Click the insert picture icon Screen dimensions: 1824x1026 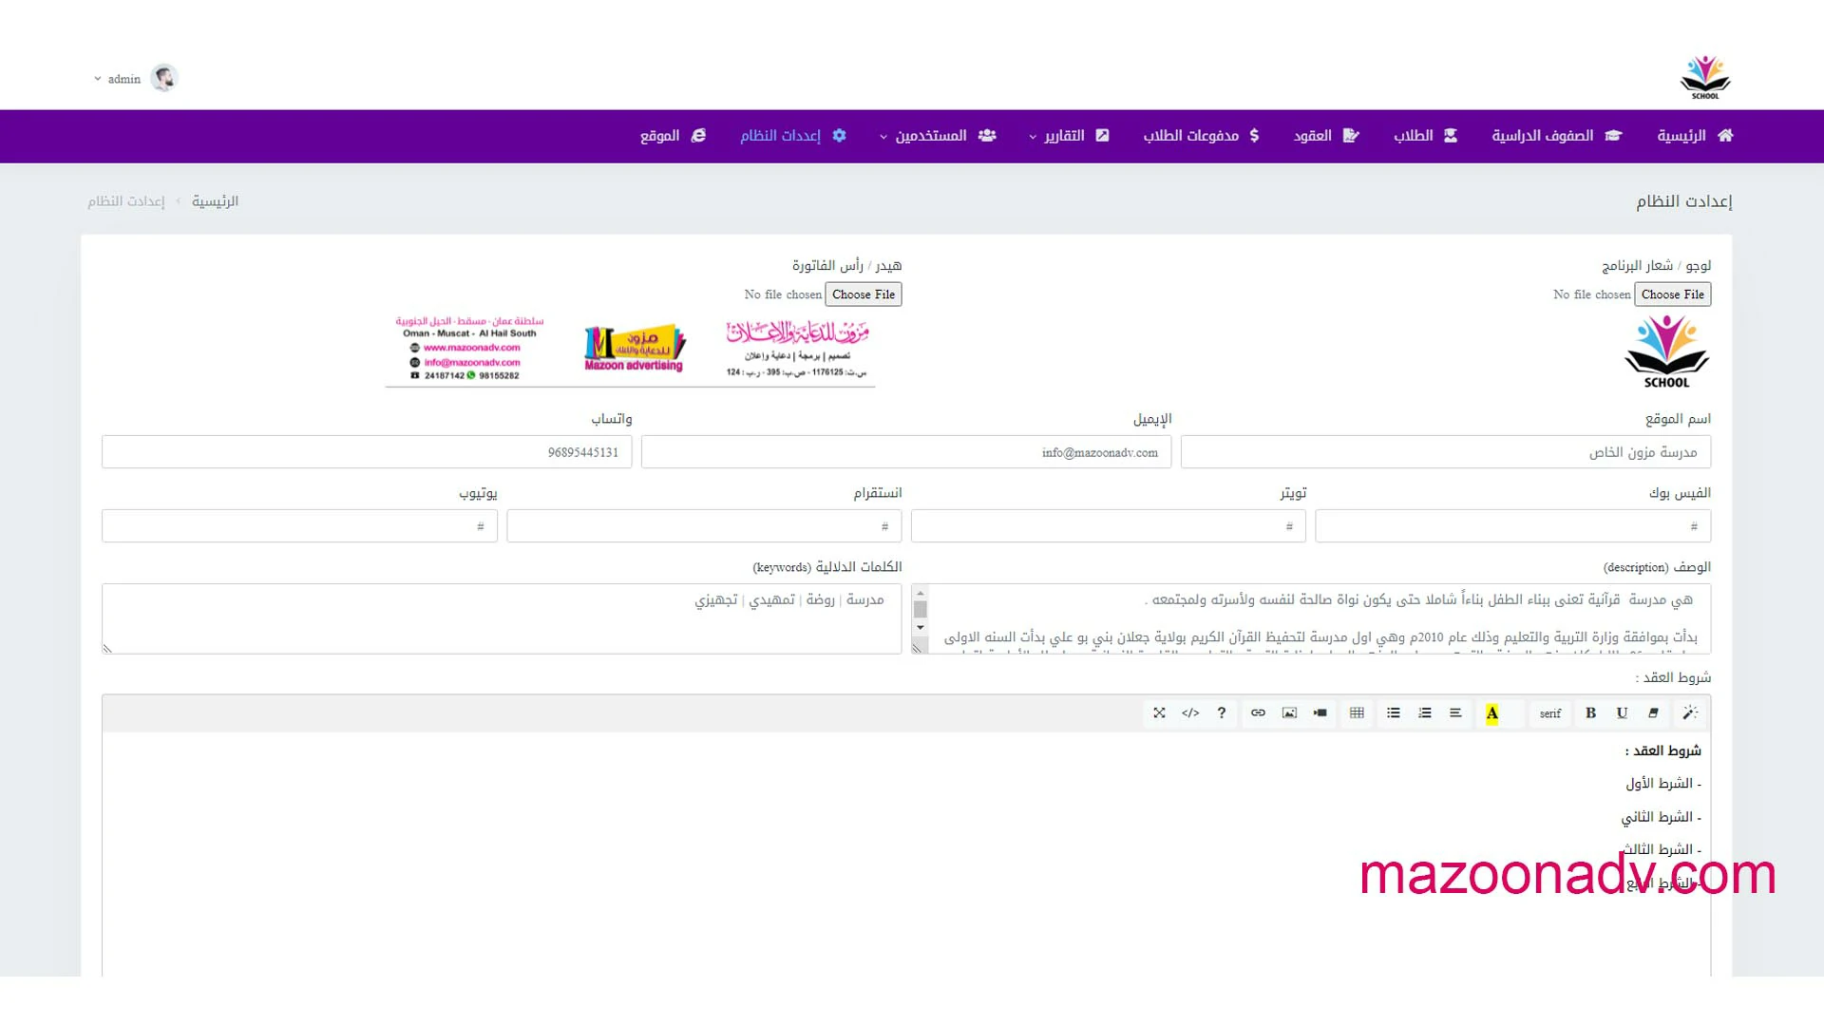coord(1289,712)
